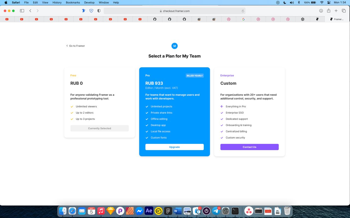This screenshot has width=350, height=218.
Task: Open Finder from the Dock
Action: pyautogui.click(x=63, y=211)
